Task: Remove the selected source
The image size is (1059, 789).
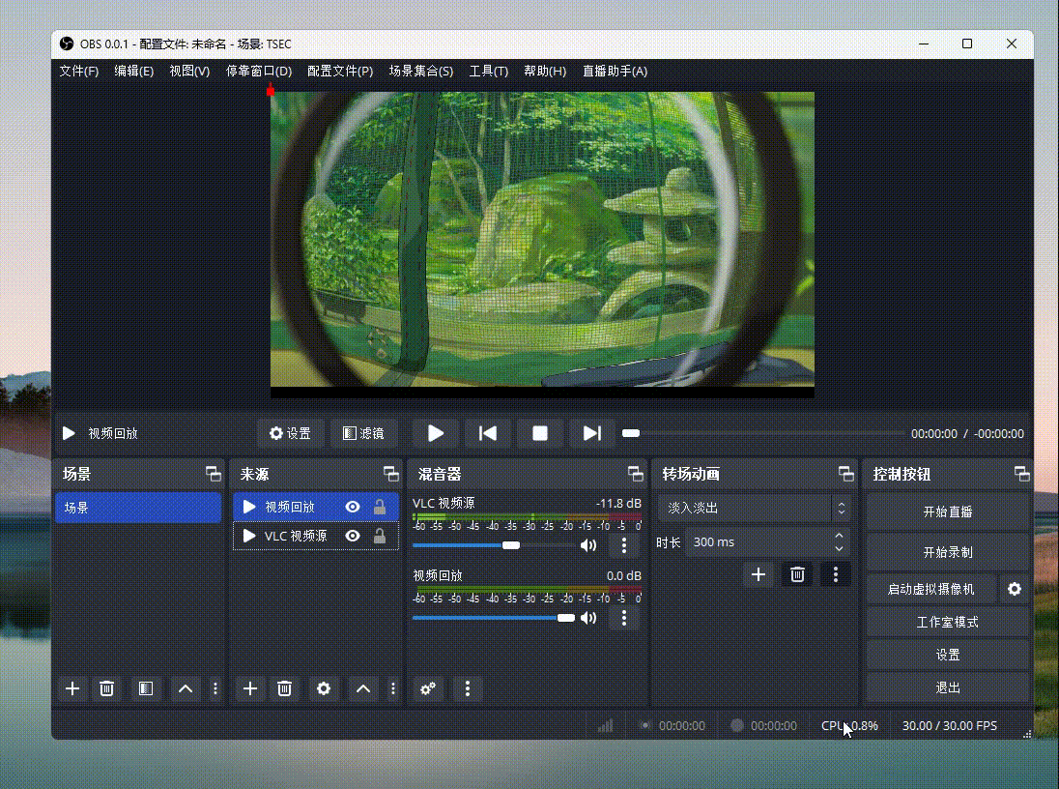Action: 284,689
